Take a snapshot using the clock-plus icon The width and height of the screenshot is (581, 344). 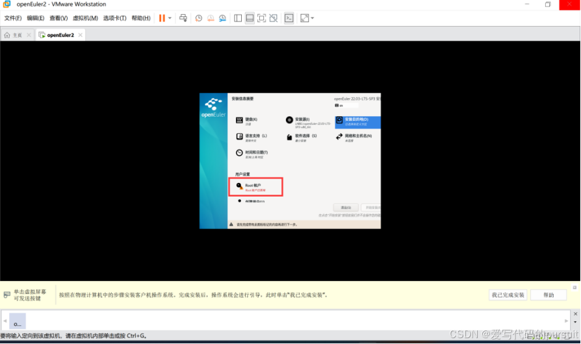(x=199, y=18)
